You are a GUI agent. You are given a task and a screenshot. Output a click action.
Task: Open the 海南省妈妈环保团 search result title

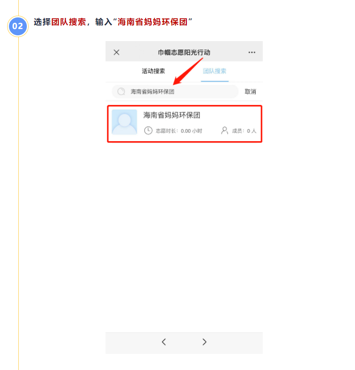(x=172, y=115)
